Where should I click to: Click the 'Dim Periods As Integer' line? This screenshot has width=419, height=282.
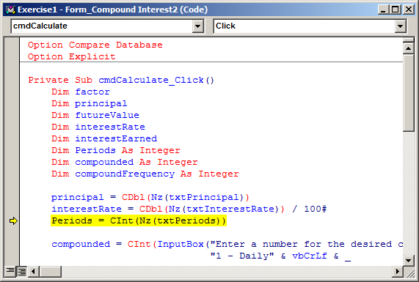[116, 150]
